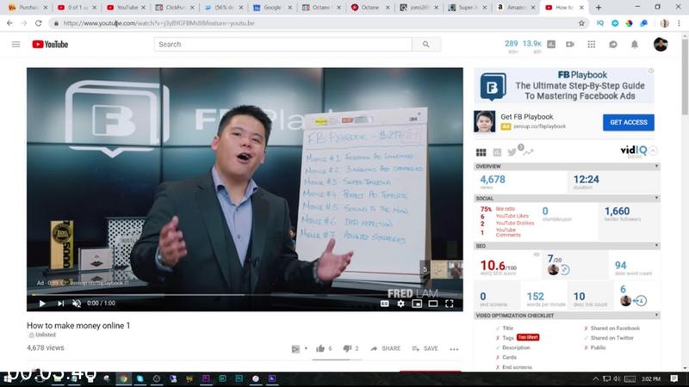
Task: Open the more actions ellipsis under video
Action: pyautogui.click(x=454, y=349)
